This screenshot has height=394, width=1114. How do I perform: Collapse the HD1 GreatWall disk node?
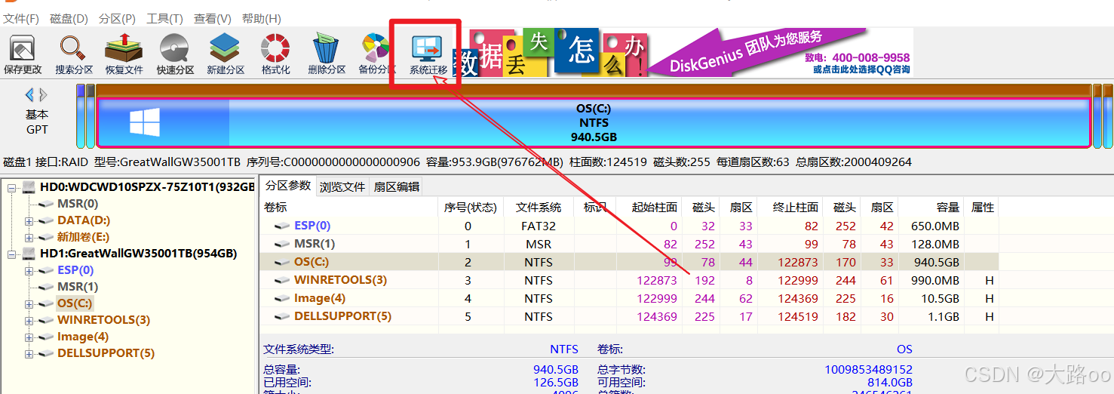tap(12, 254)
